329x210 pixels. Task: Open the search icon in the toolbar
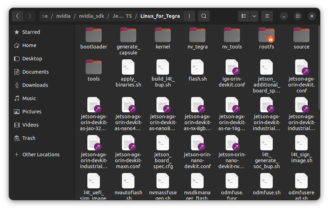pyautogui.click(x=203, y=16)
